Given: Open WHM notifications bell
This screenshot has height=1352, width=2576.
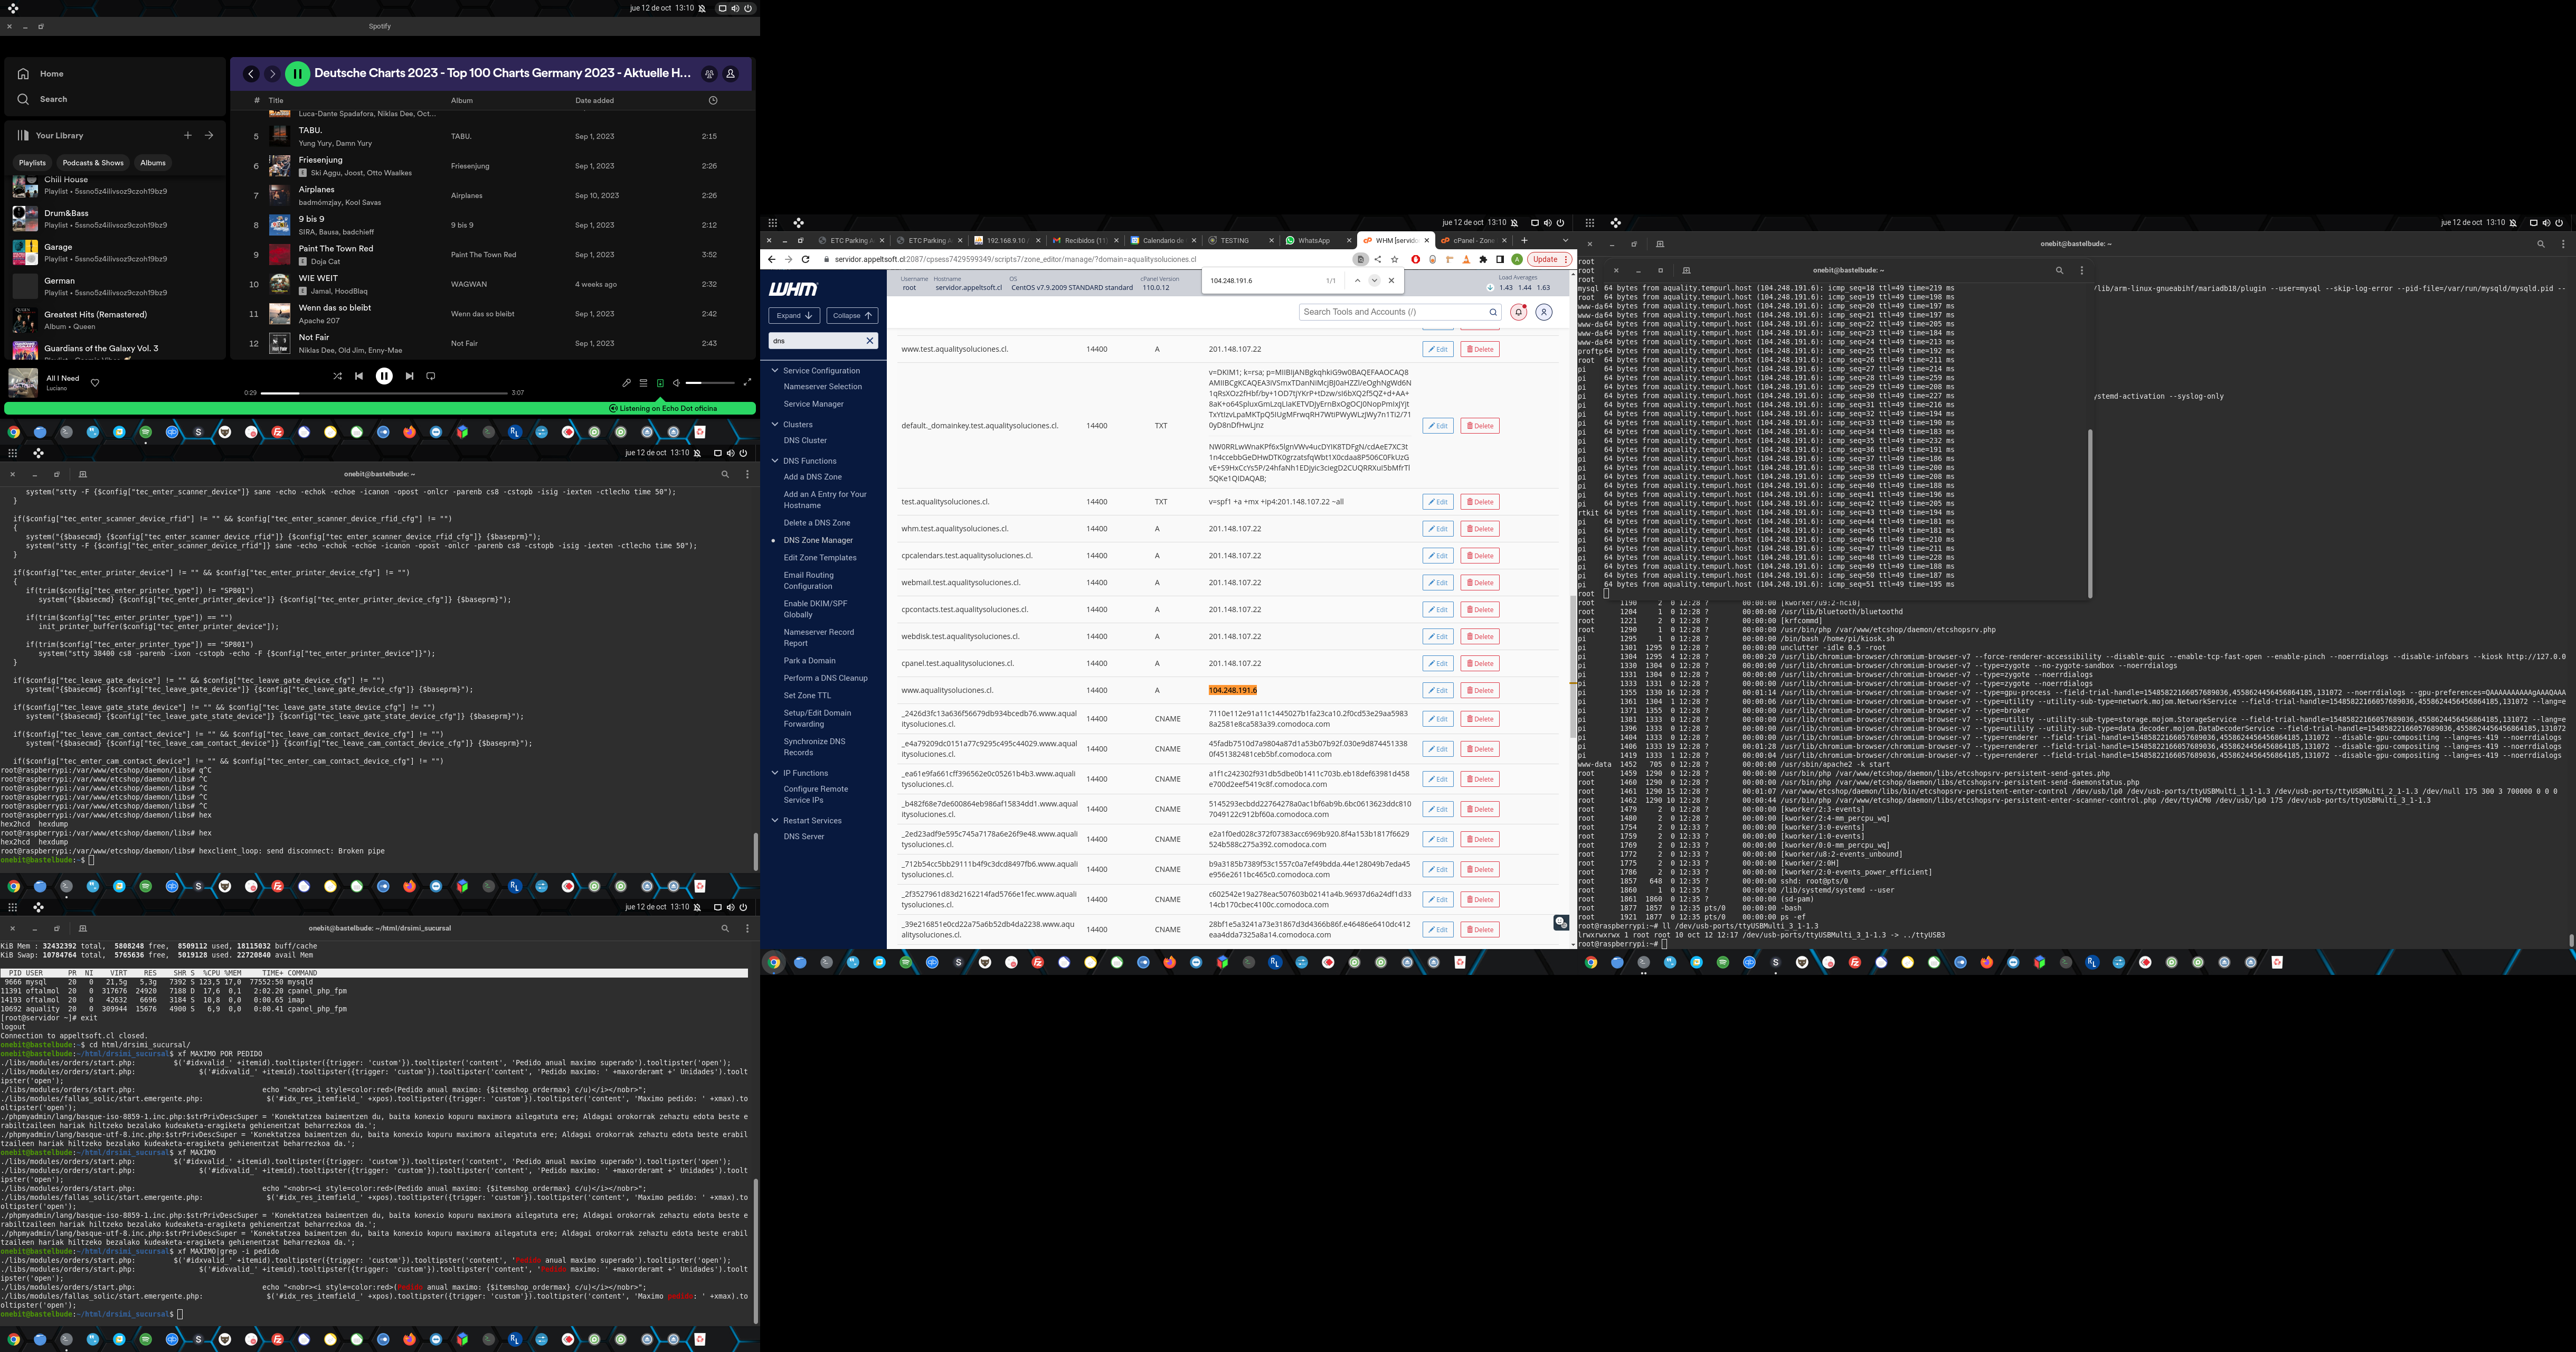Looking at the screenshot, I should pyautogui.click(x=1518, y=312).
